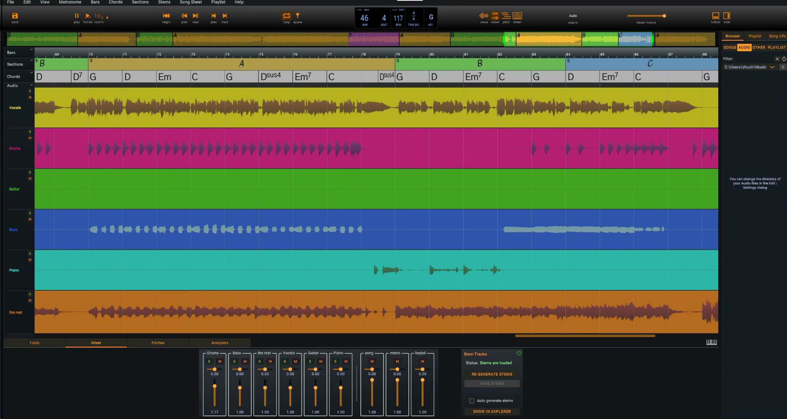
Task: Solo the Vocals track in the track header
Action: click(30, 91)
